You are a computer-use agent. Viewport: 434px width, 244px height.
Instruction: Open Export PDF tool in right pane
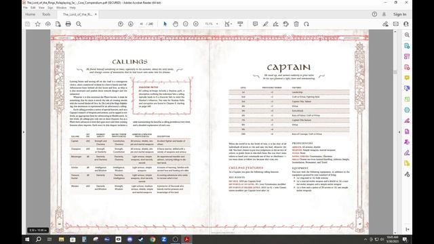point(407,45)
